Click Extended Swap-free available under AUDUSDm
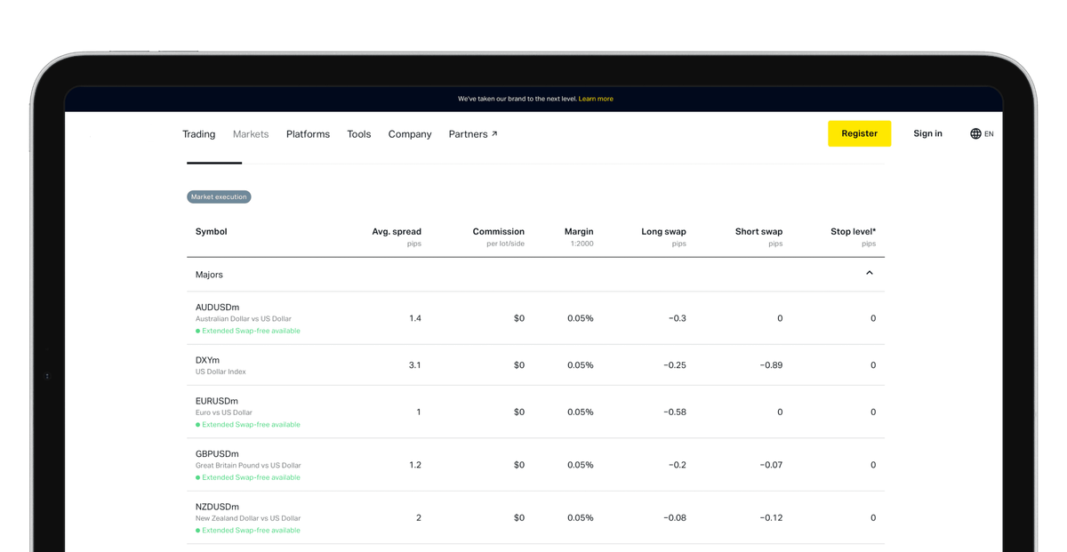The width and height of the screenshot is (1067, 552). tap(248, 331)
